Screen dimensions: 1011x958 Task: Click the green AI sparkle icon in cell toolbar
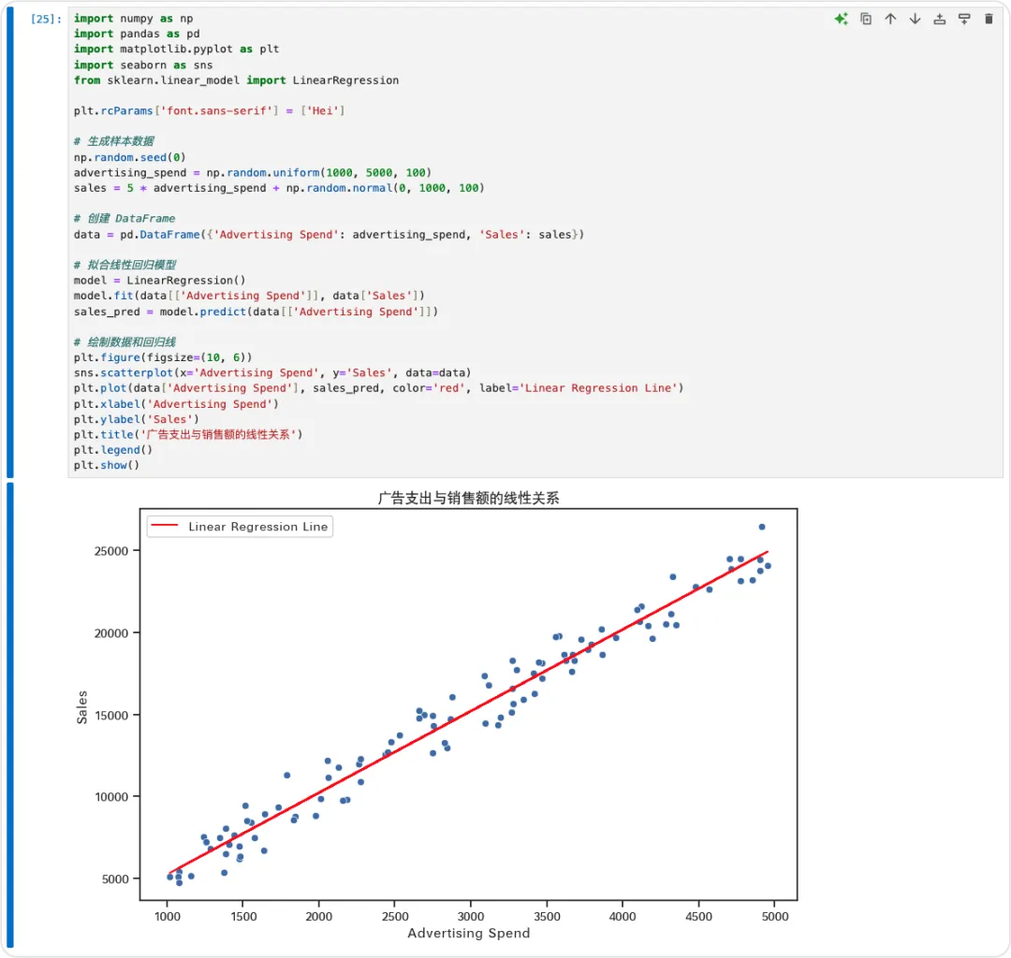point(841,19)
